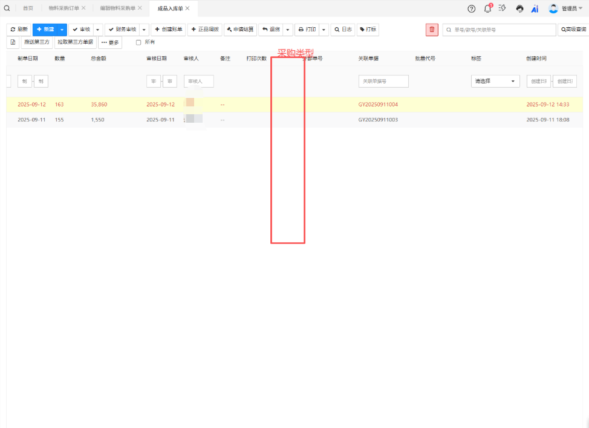
Task: Open the 请选择 status dropdown
Action: [495, 81]
